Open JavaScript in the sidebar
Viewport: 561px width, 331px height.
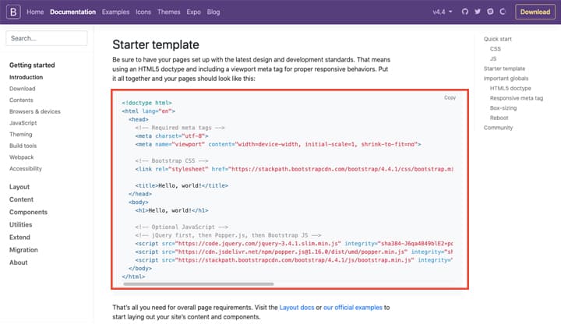point(23,123)
